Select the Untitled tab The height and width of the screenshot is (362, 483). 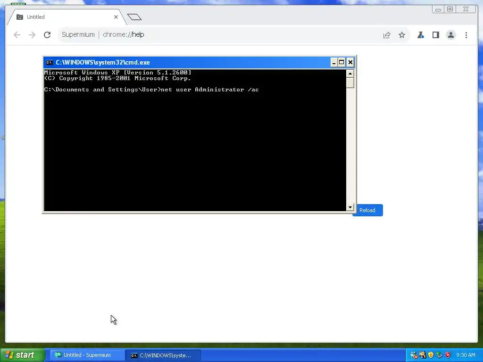click(67, 17)
